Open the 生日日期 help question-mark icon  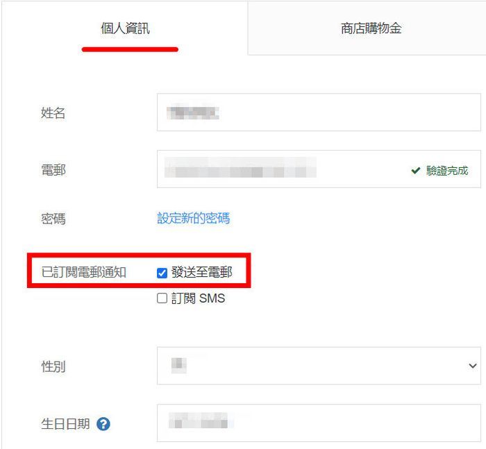tap(103, 424)
